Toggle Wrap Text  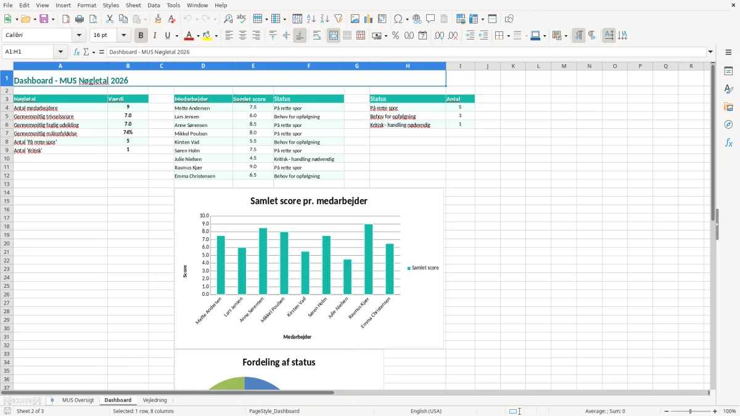click(x=317, y=36)
